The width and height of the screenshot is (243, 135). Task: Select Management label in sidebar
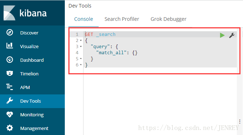(x=34, y=128)
